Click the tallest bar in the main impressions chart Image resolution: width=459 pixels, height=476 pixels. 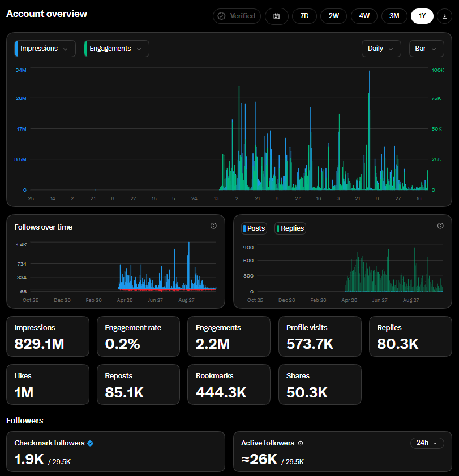pos(370,130)
